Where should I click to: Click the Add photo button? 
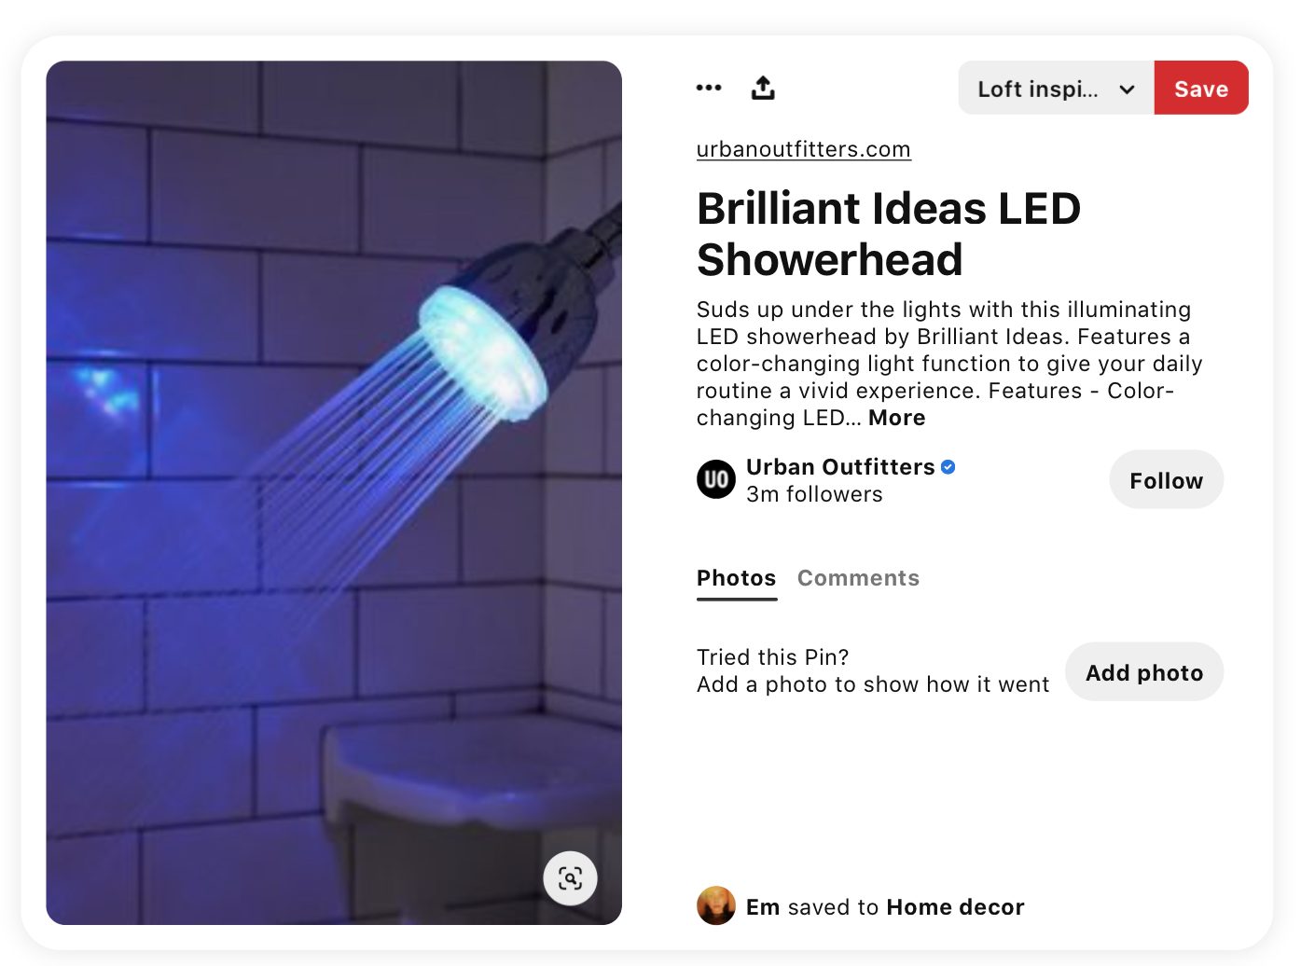coord(1144,672)
